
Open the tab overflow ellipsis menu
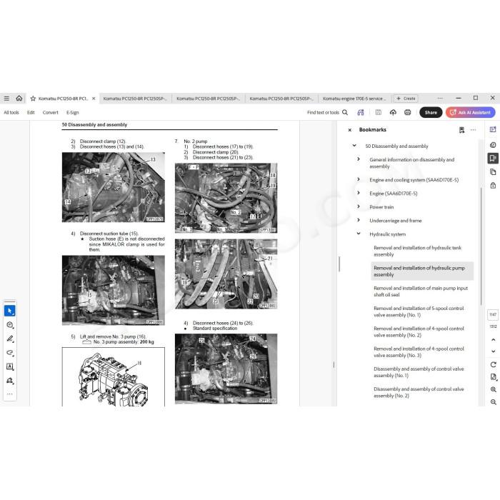(440, 99)
